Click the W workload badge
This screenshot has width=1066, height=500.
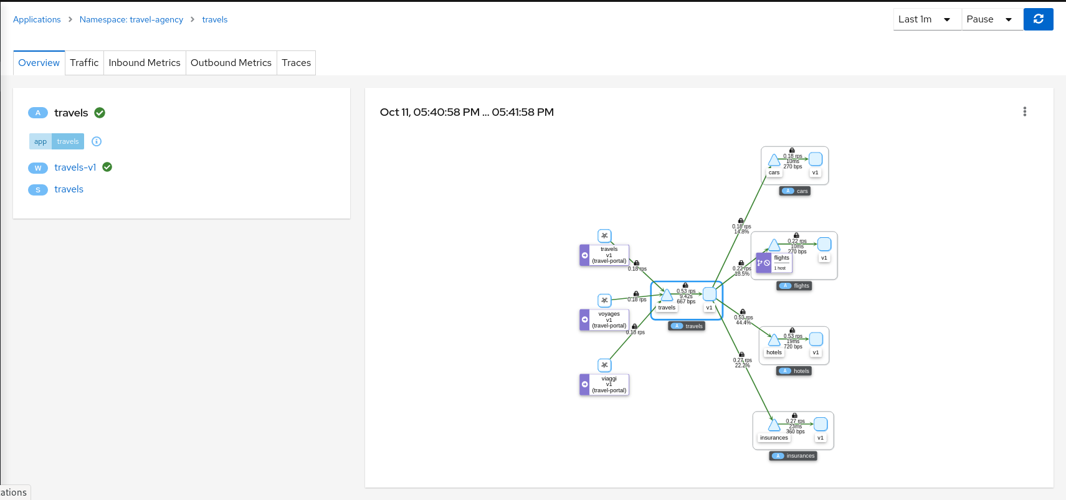38,168
